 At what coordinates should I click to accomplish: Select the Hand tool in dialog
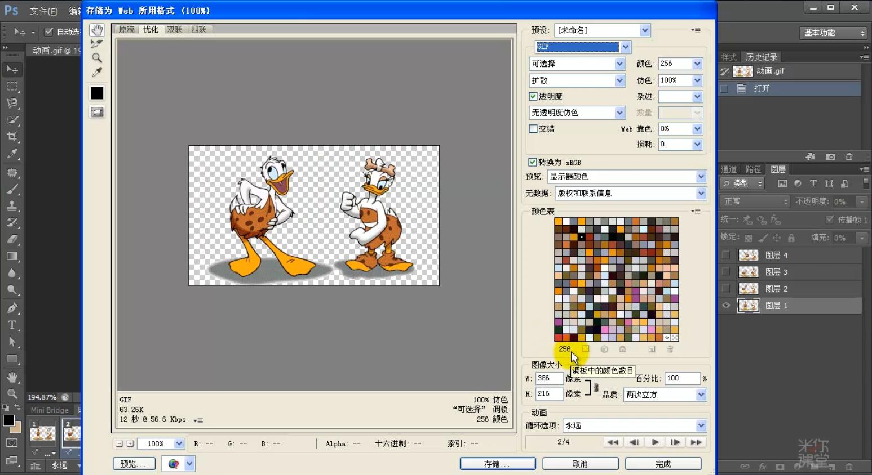point(97,30)
